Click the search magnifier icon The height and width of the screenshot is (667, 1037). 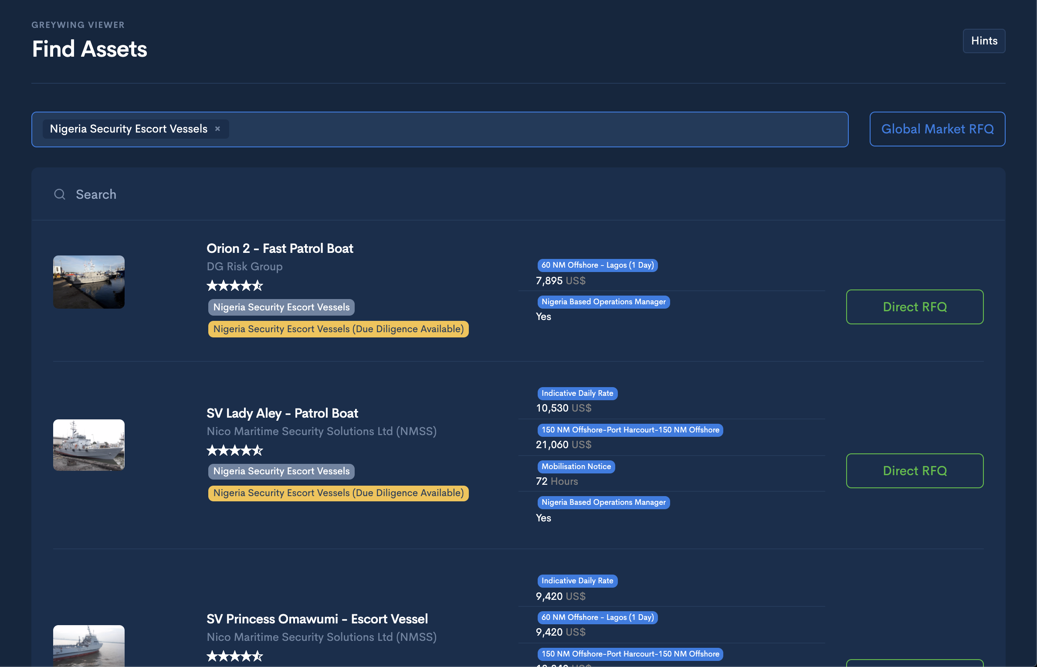coord(60,194)
